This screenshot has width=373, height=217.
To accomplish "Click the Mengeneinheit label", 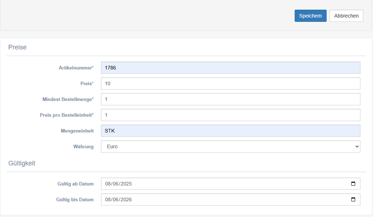I will click(x=77, y=131).
